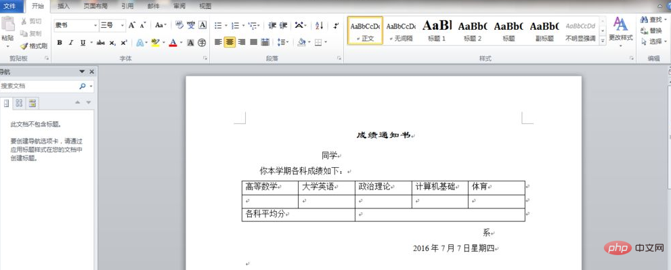
Task: Click the Show/Hide paragraph marks icon
Action: [x=336, y=26]
